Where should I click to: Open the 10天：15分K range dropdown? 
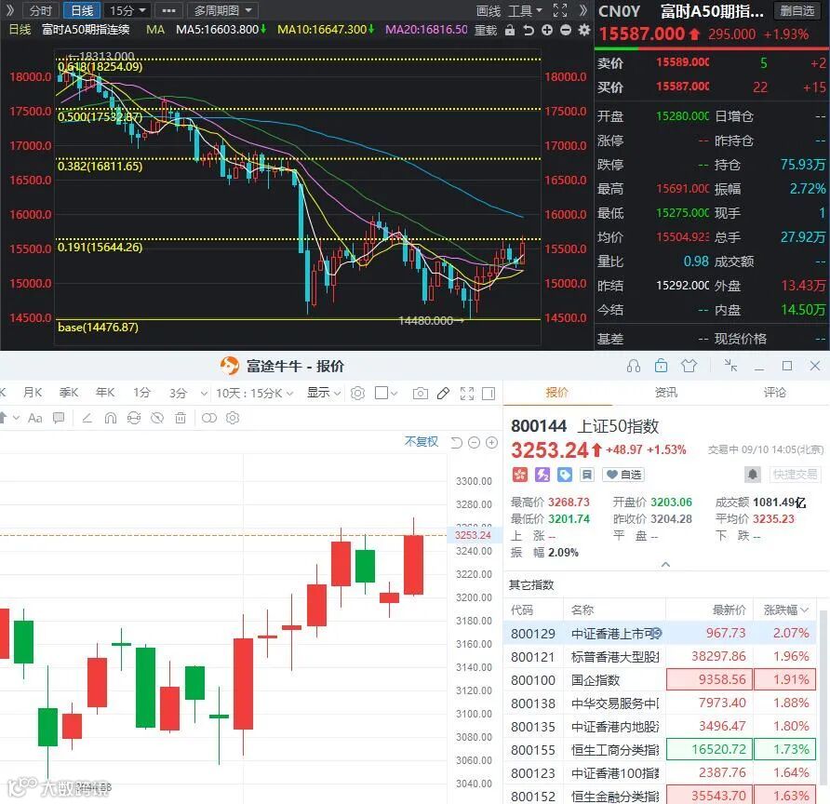pyautogui.click(x=254, y=394)
